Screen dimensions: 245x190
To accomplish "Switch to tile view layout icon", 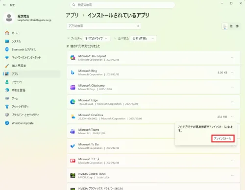I will point(237,26).
